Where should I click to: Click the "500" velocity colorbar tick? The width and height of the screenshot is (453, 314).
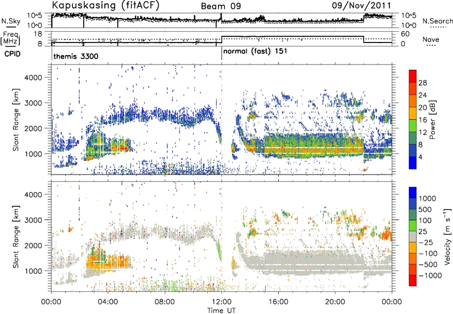pos(425,209)
